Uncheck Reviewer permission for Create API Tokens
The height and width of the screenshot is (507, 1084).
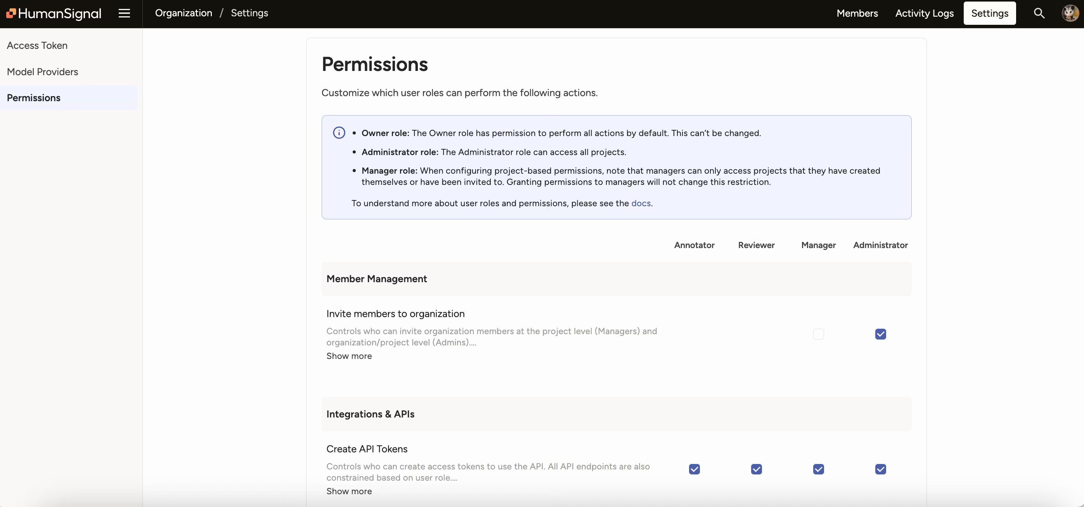[x=756, y=469]
